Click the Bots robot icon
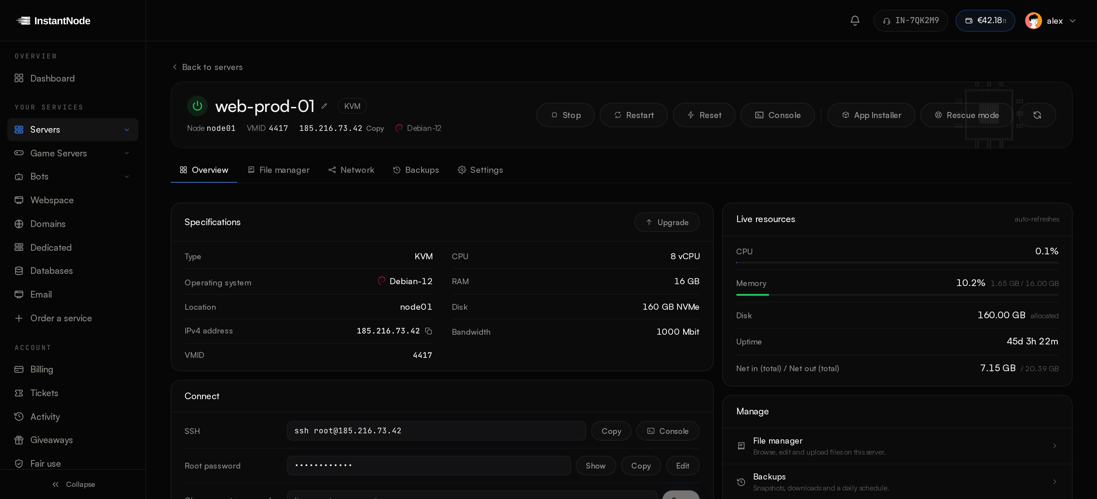1097x499 pixels. (19, 176)
